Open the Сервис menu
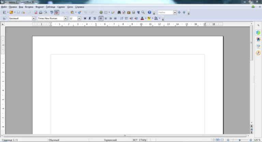 tap(61, 7)
